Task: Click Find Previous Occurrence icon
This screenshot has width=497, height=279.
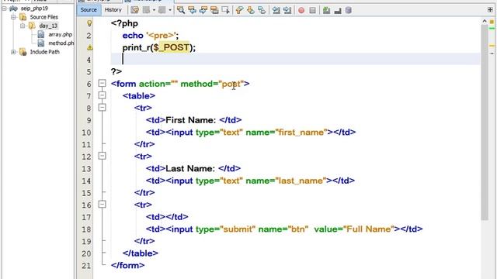Action: pyautogui.click(x=192, y=10)
